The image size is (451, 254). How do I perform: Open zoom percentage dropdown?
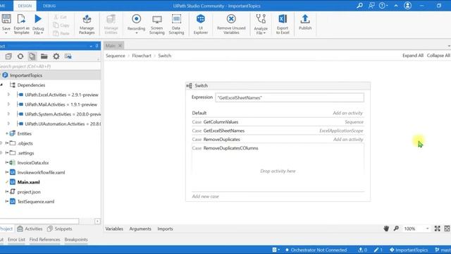[x=428, y=229]
